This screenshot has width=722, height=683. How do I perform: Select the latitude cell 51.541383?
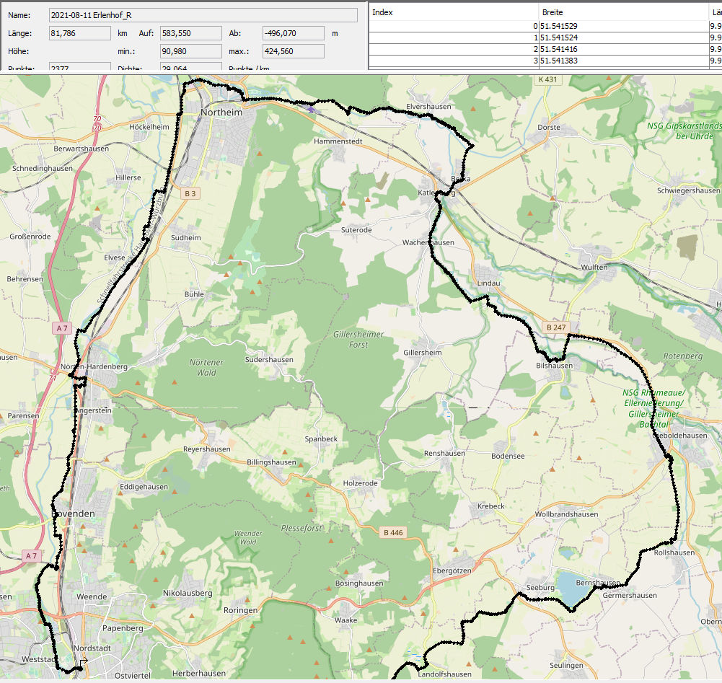click(x=623, y=61)
